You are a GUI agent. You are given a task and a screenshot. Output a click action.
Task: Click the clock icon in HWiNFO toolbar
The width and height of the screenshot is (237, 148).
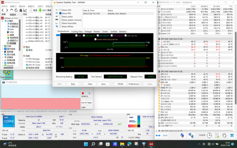coord(209,135)
